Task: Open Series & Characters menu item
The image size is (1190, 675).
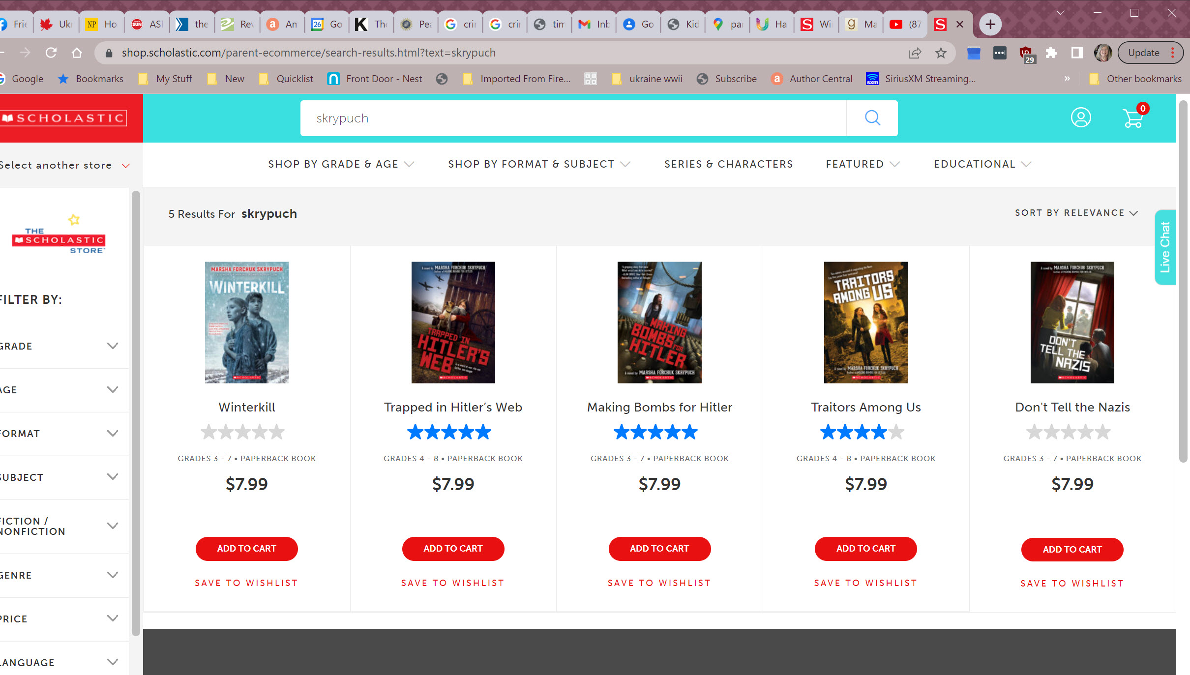Action: click(x=728, y=164)
